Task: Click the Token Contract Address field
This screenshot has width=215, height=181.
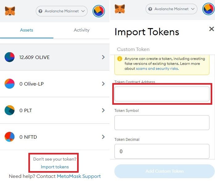Action: pos(162,94)
